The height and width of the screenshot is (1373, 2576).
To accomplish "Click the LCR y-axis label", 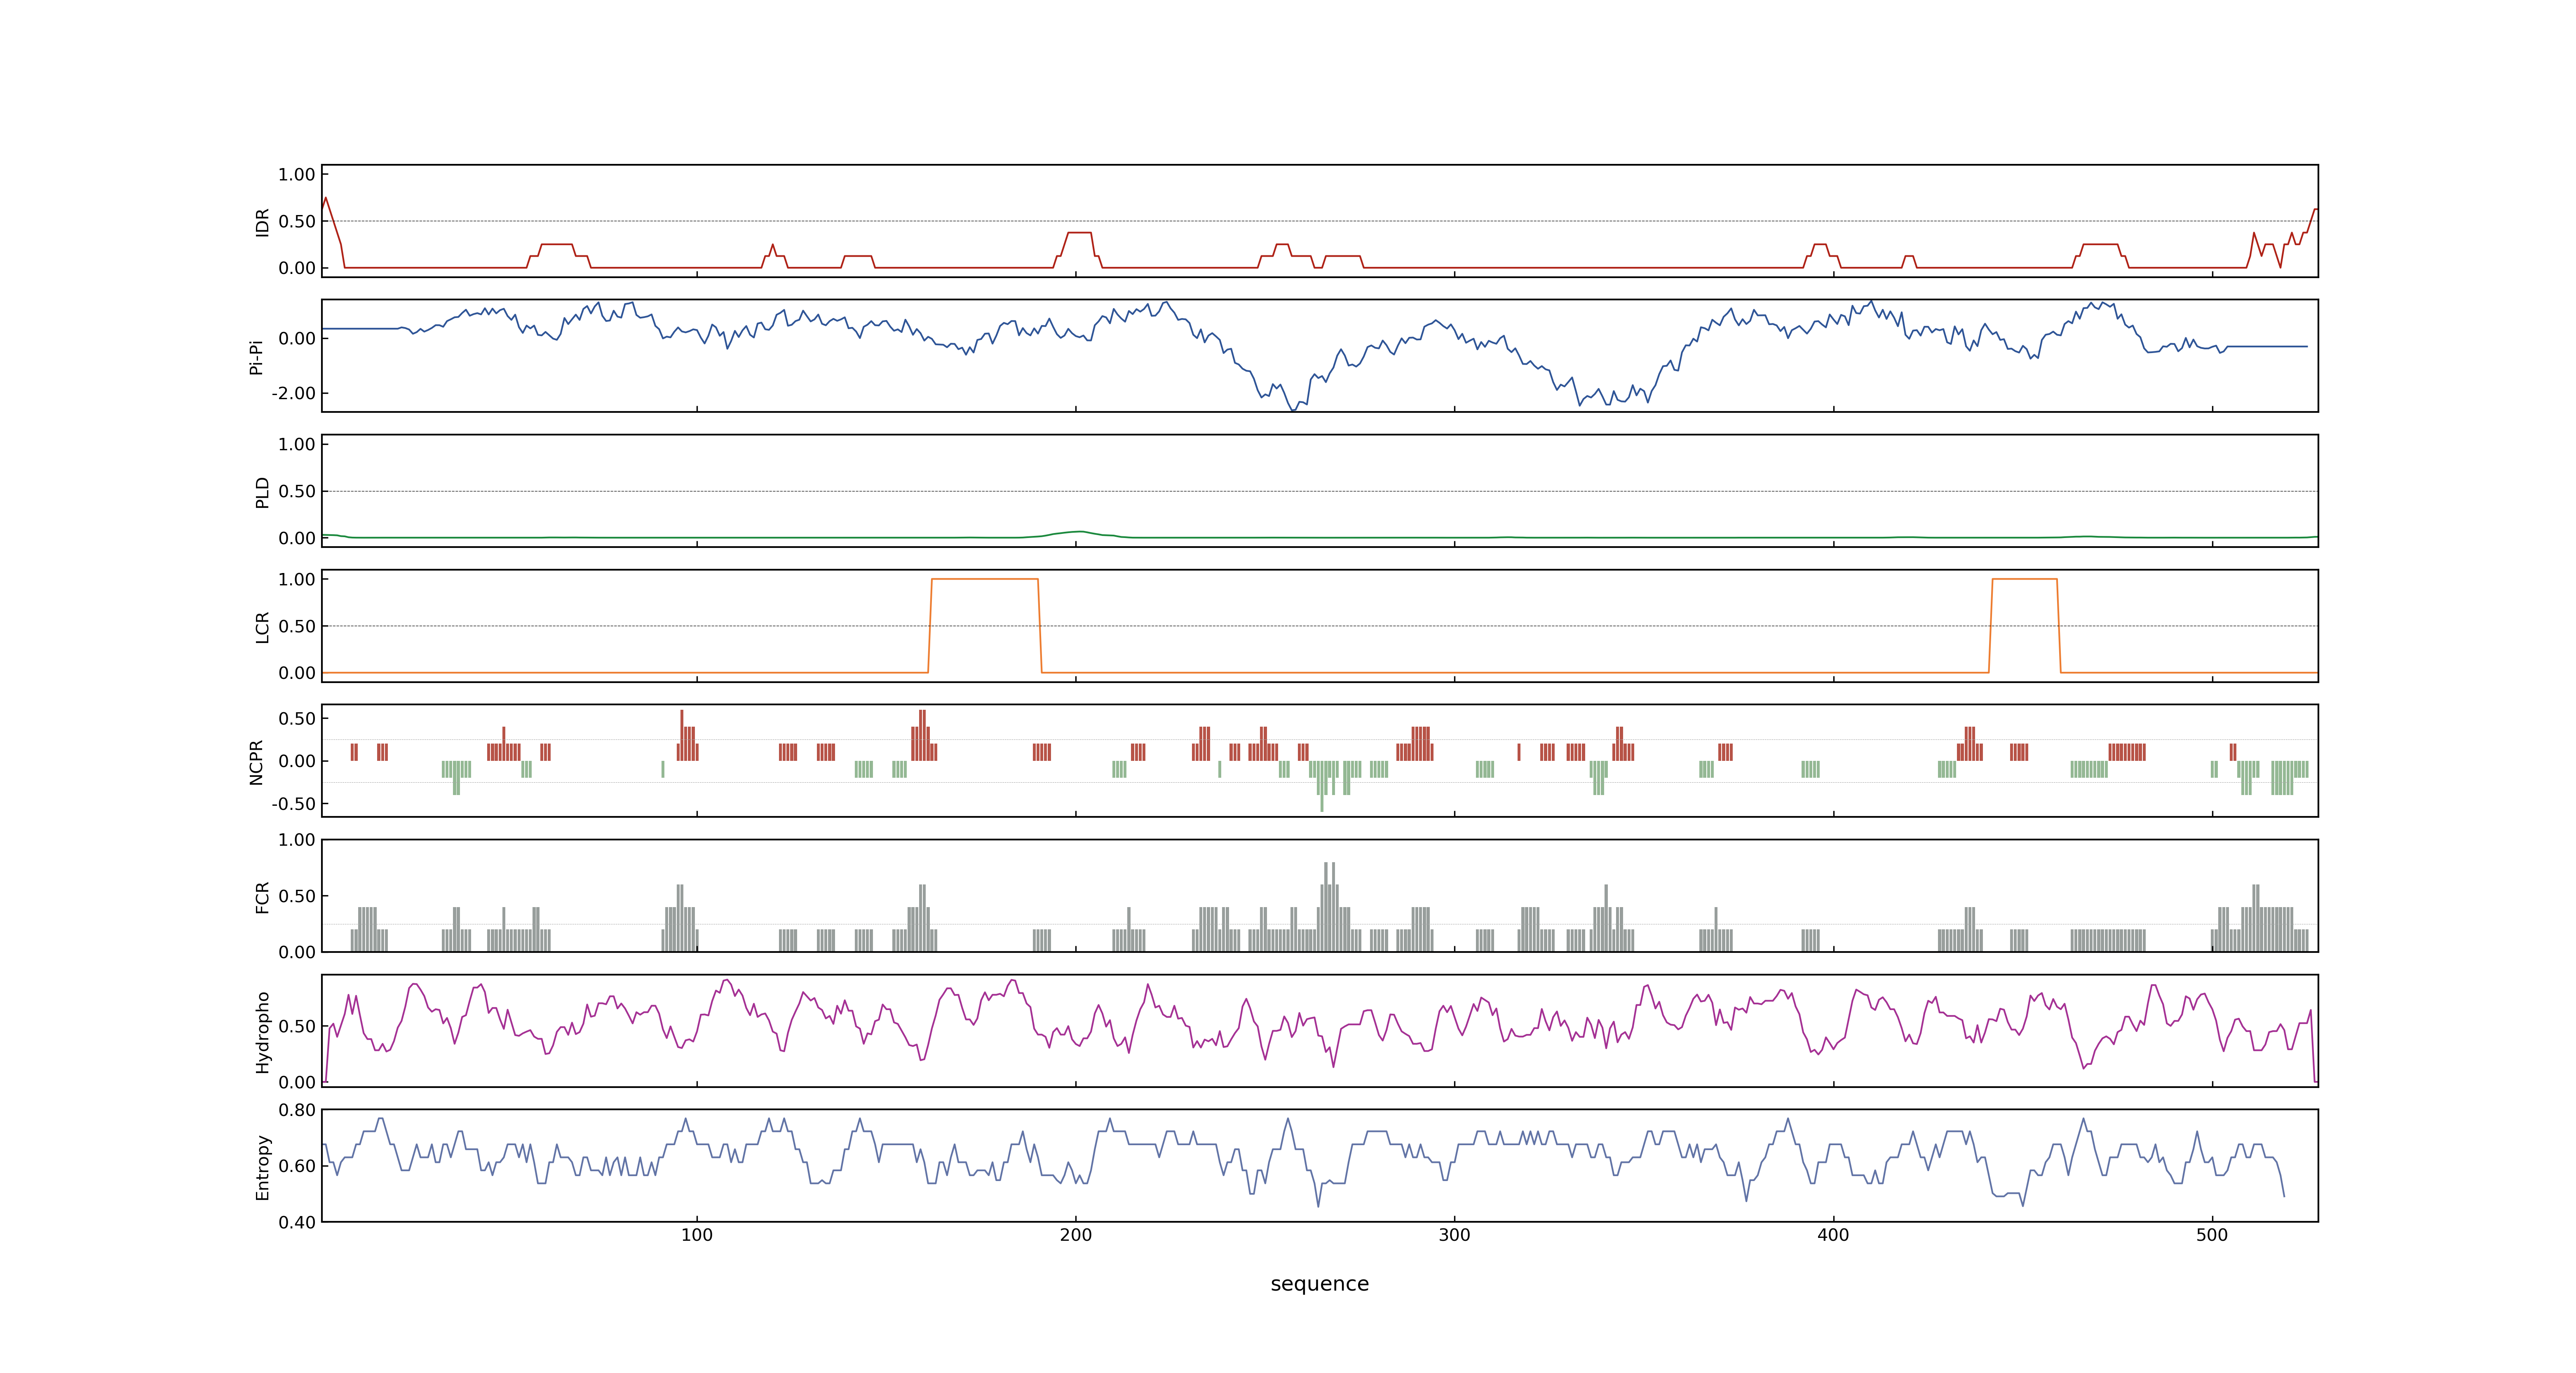I will pos(262,627).
